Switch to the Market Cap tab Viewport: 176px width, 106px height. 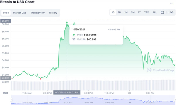[20, 13]
